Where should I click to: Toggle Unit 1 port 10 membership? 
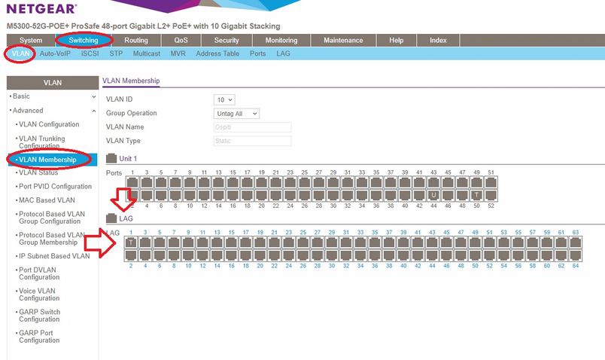point(190,195)
